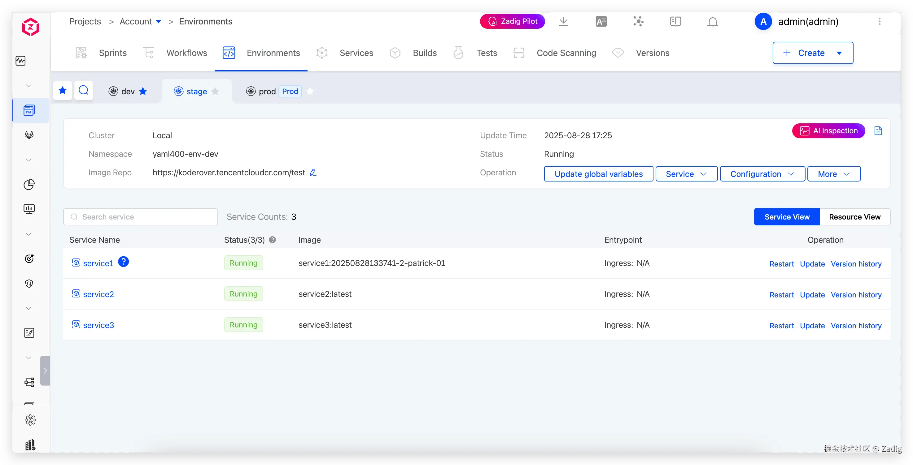Toggle favorite star for stage environment
The image size is (913, 465).
(x=215, y=91)
